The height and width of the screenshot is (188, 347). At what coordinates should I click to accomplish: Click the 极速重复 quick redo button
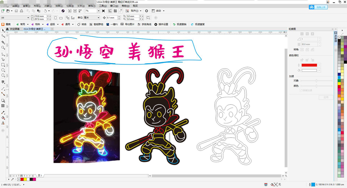click(198, 25)
